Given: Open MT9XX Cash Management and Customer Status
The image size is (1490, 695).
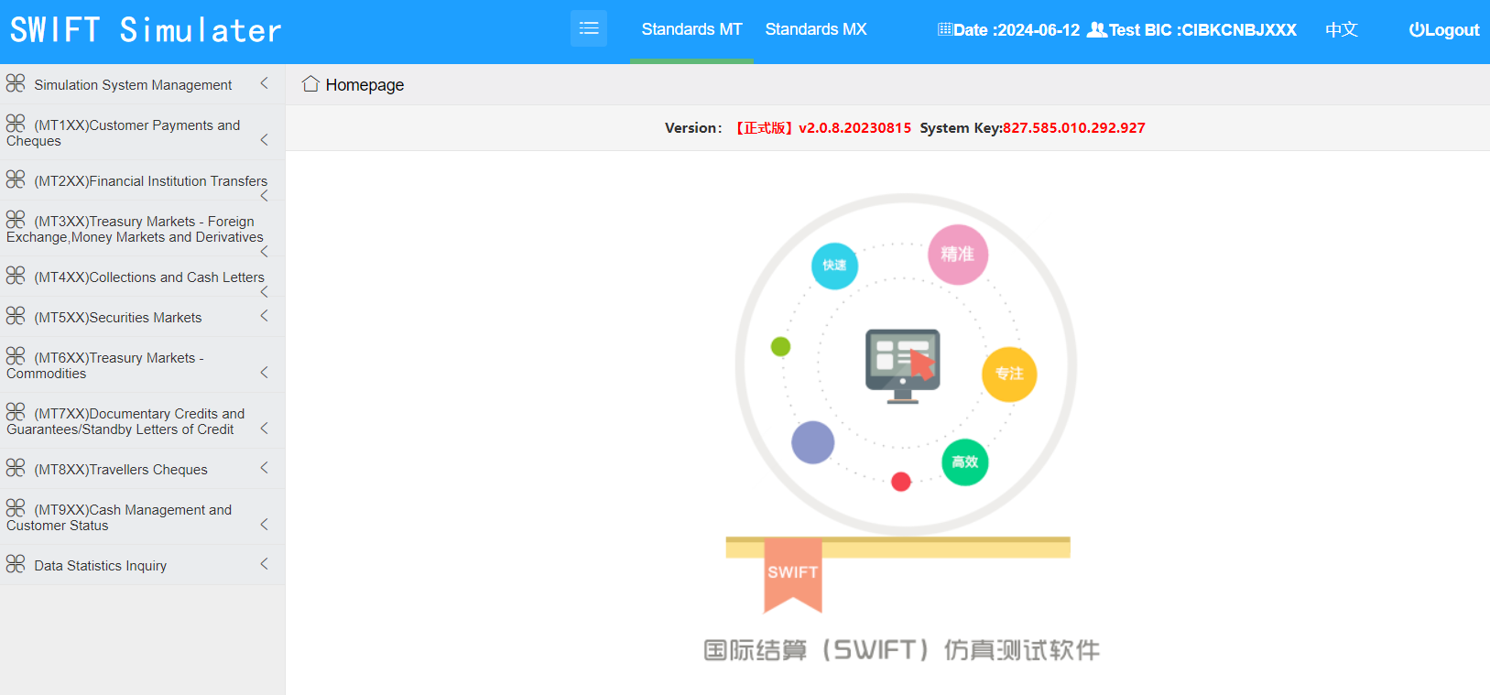Looking at the screenshot, I should click(142, 516).
